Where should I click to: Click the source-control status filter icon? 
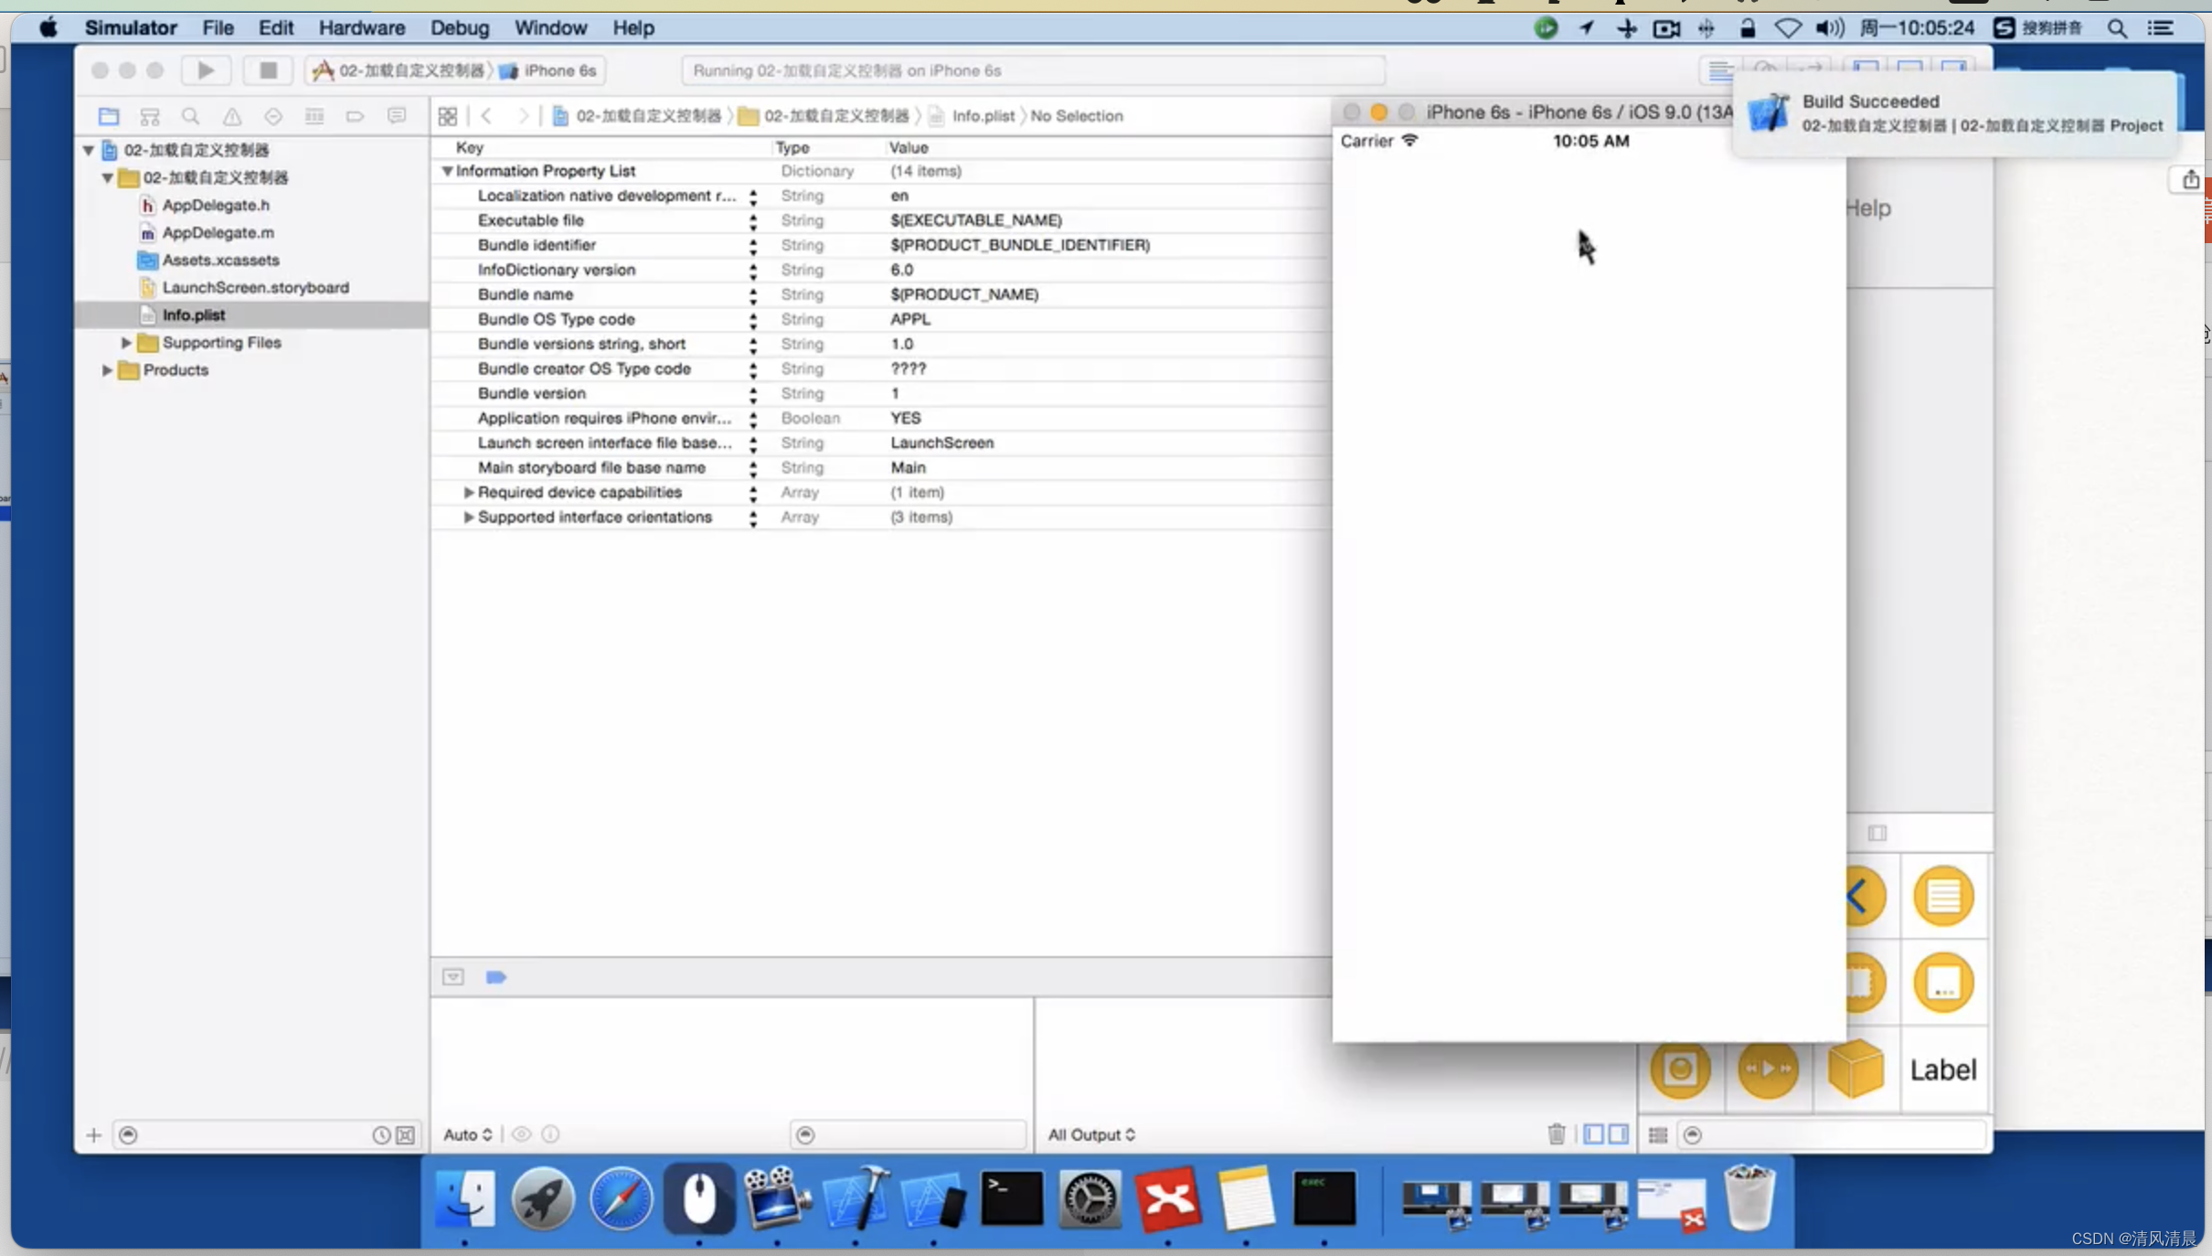coord(405,1135)
